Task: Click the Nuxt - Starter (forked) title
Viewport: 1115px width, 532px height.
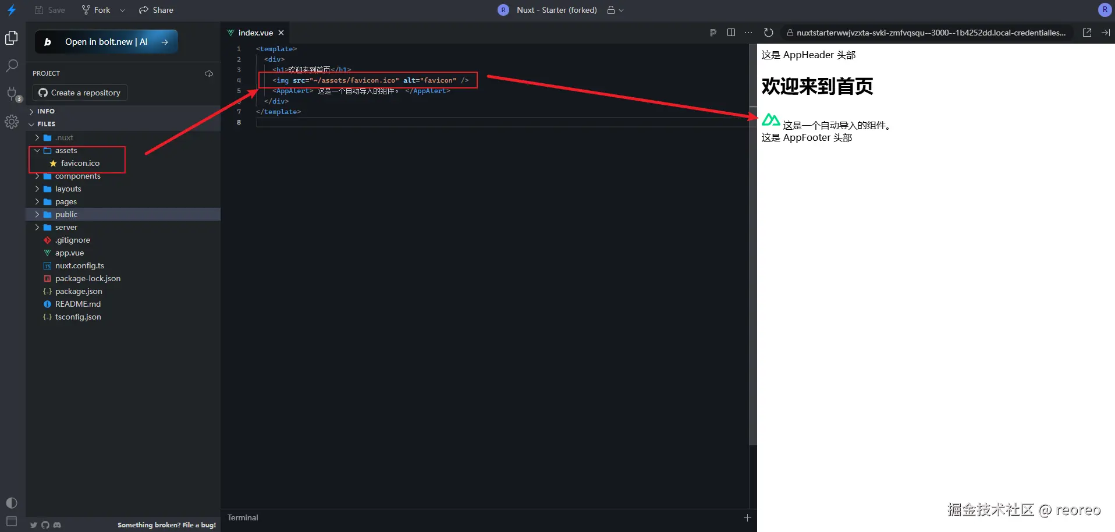Action: 557,10
